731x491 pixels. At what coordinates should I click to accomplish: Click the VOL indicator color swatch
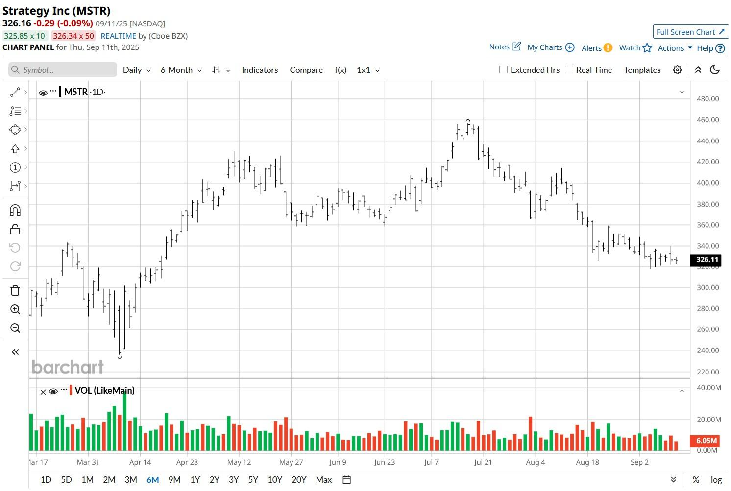click(71, 391)
